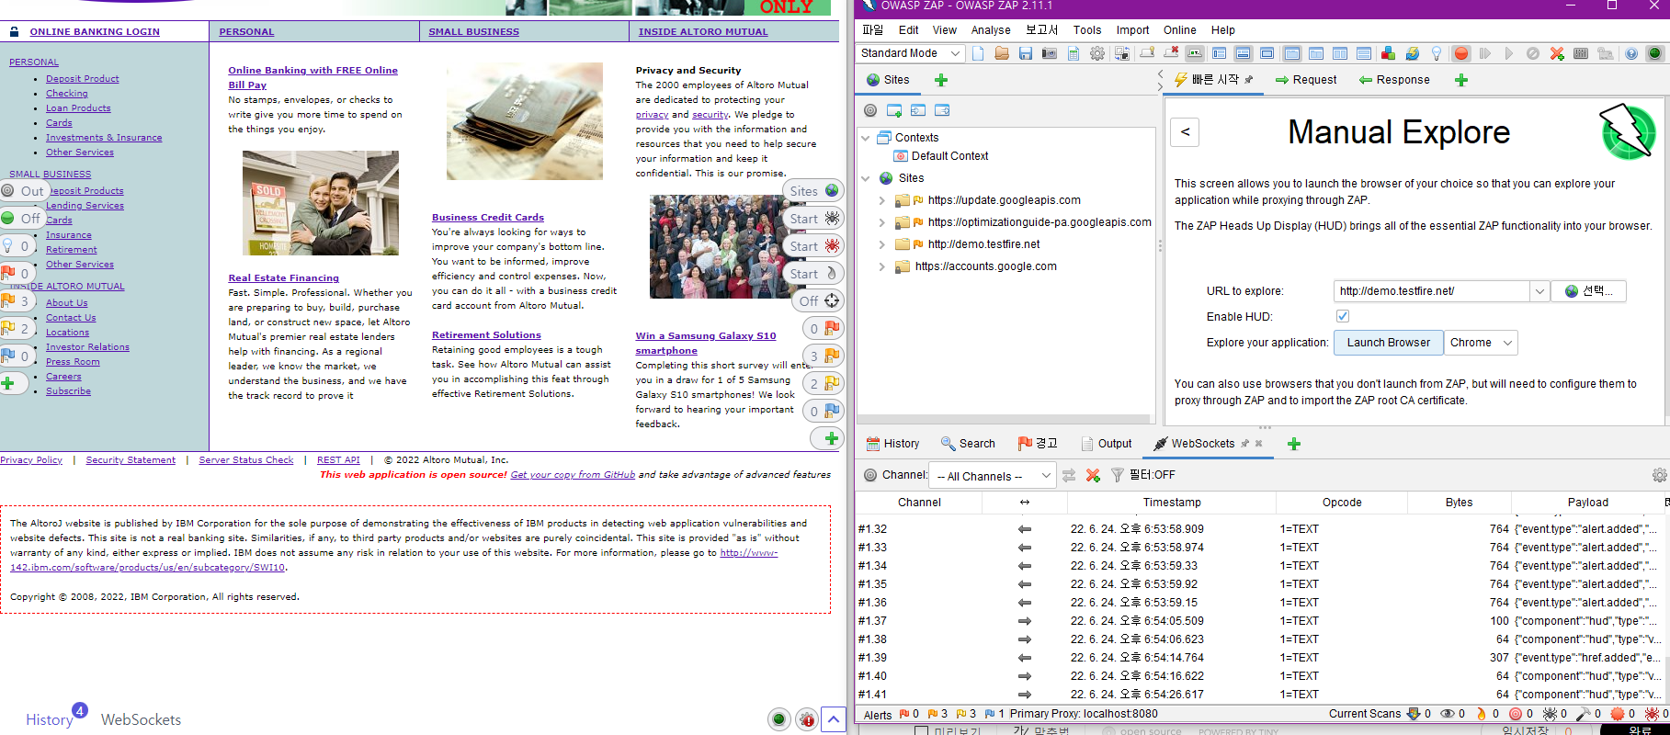The width and height of the screenshot is (1670, 735).
Task: Switch to the Request tab
Action: (x=1305, y=80)
